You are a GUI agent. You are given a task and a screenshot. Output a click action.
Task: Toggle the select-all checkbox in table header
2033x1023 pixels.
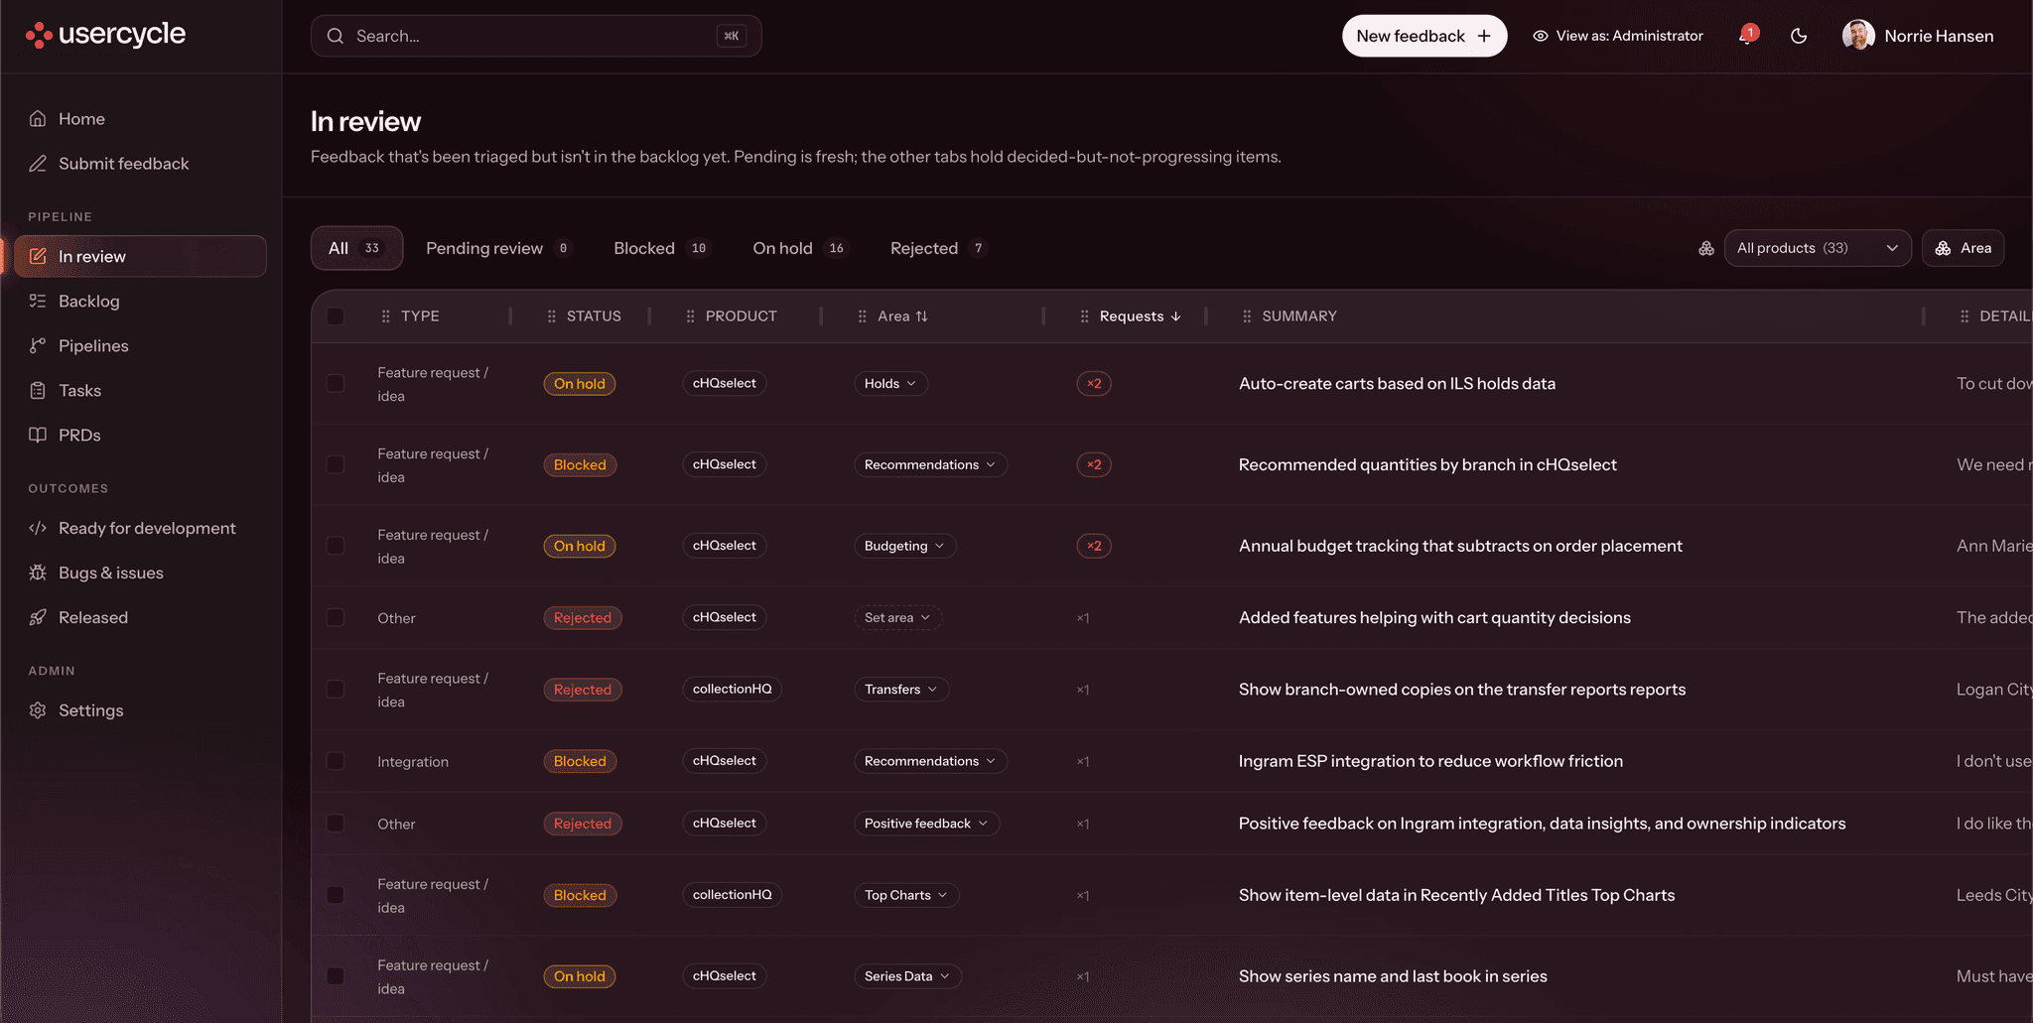[336, 317]
